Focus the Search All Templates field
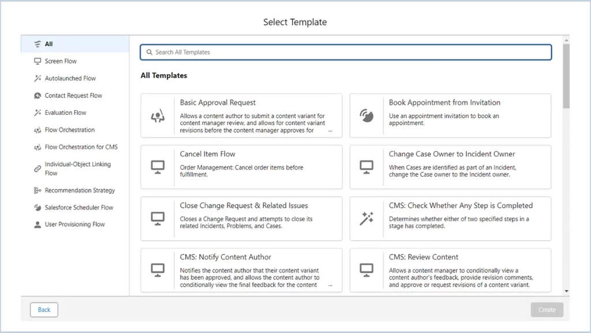 click(346, 53)
